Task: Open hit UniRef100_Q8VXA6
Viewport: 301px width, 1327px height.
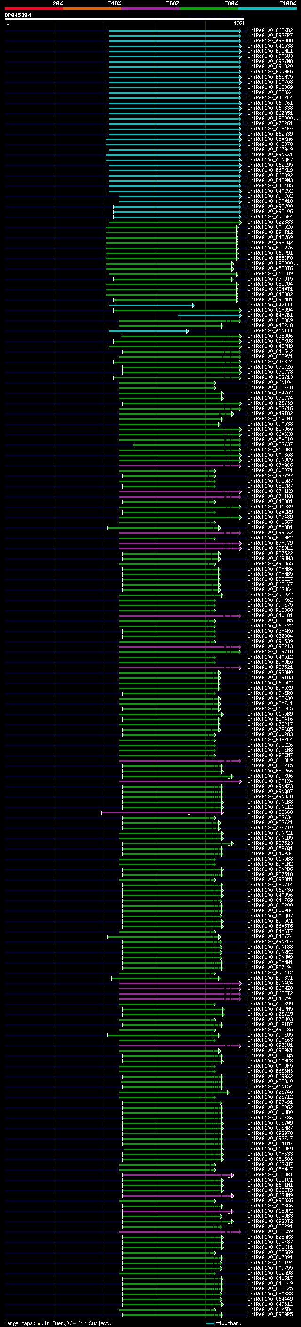Action: (x=269, y=139)
